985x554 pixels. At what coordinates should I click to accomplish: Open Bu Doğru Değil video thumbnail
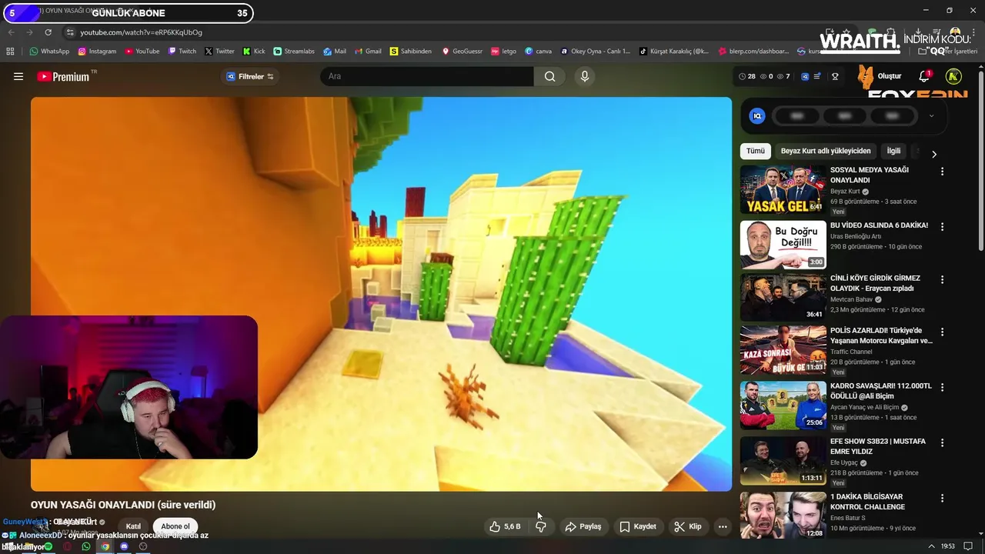point(783,245)
